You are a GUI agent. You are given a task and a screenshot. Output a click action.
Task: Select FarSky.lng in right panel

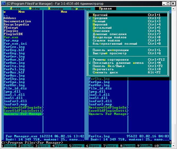coord(99,79)
